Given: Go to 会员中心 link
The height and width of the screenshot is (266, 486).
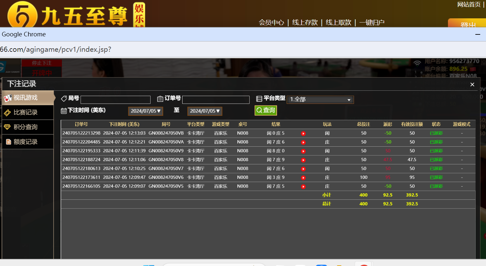Looking at the screenshot, I should click(271, 23).
